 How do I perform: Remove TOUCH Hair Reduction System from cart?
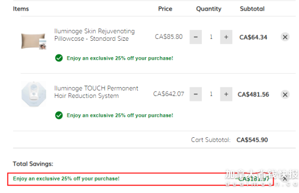click(285, 95)
